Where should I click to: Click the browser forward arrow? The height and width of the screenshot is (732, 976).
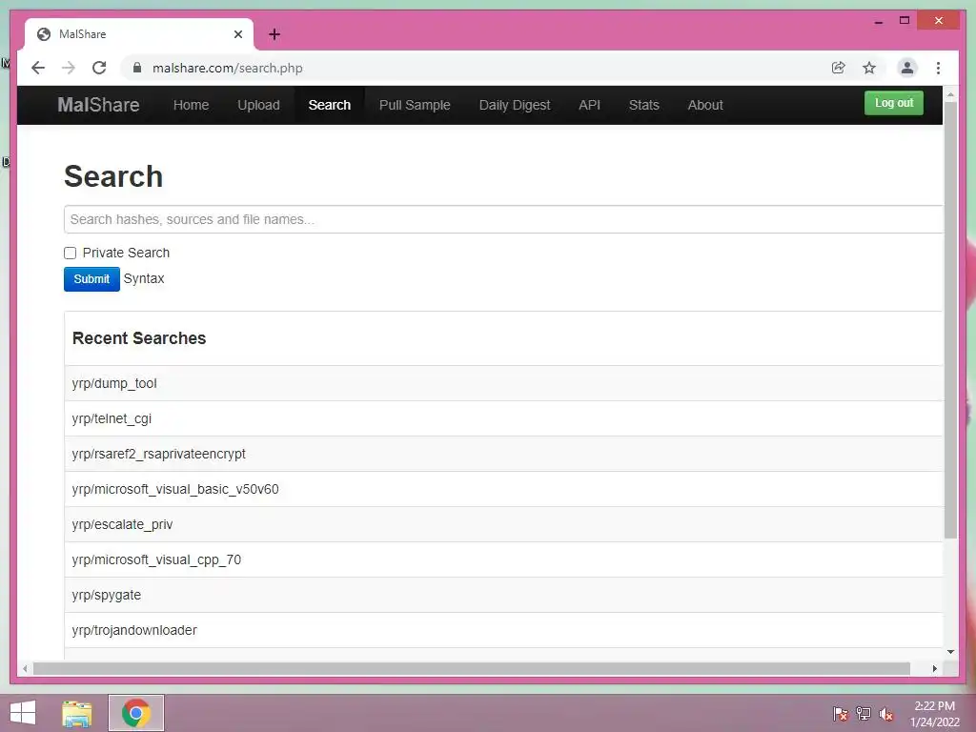[x=69, y=68]
